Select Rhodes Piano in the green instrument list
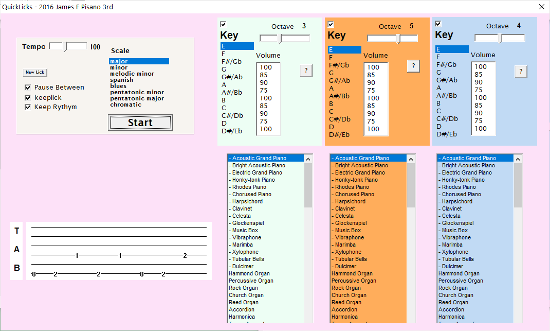 coord(266,187)
